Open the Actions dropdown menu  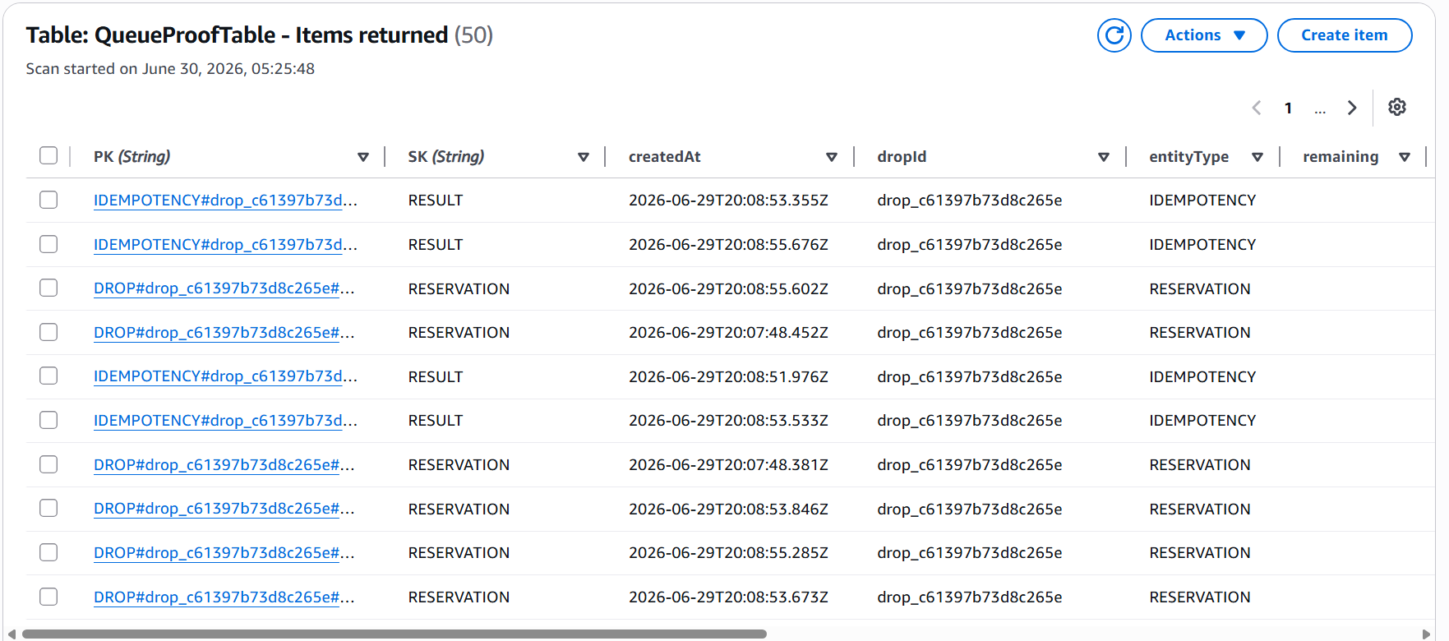click(x=1204, y=35)
